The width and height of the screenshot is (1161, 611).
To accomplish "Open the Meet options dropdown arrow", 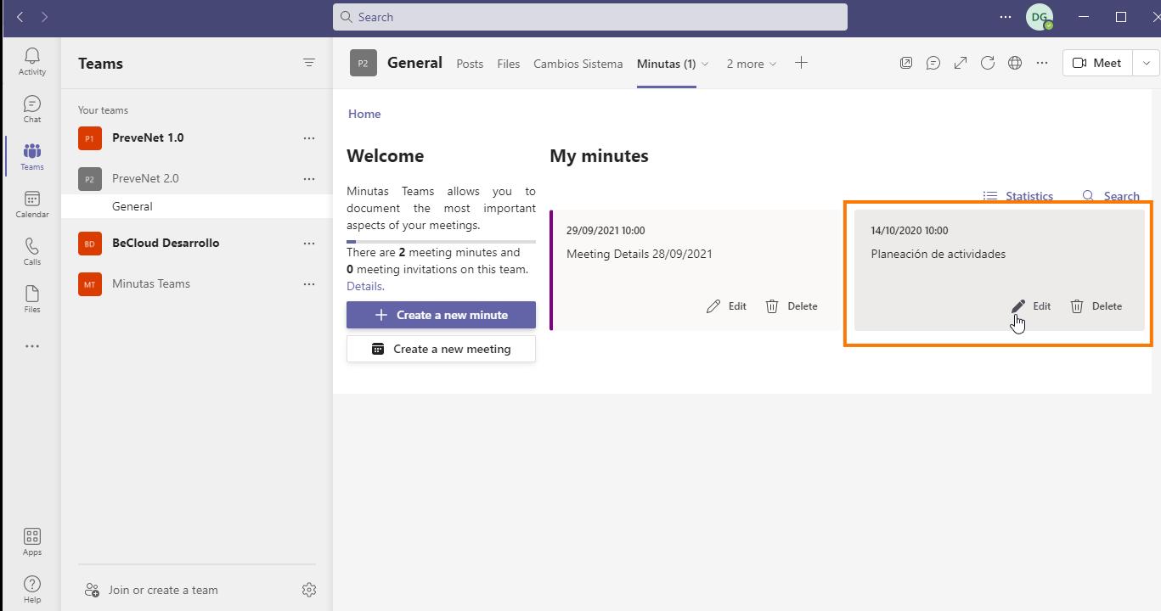I will (1147, 63).
